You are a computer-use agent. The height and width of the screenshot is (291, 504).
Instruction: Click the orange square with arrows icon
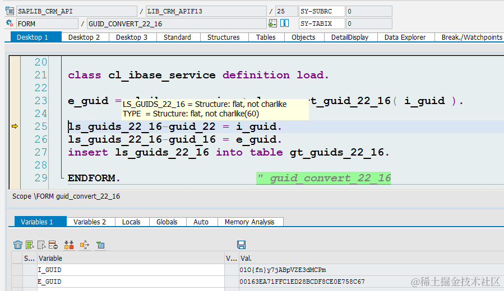point(85,245)
